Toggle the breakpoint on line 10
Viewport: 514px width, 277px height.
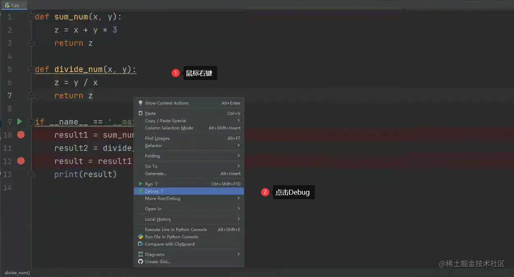click(21, 135)
